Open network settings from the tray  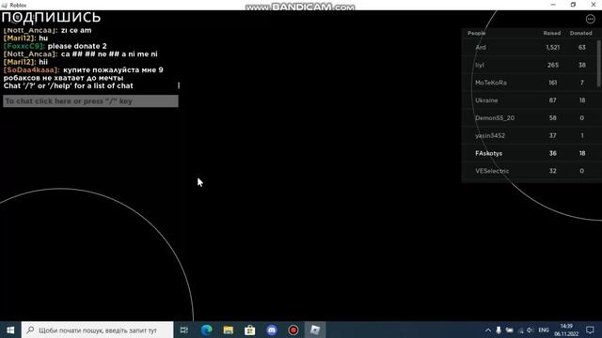[520, 330]
